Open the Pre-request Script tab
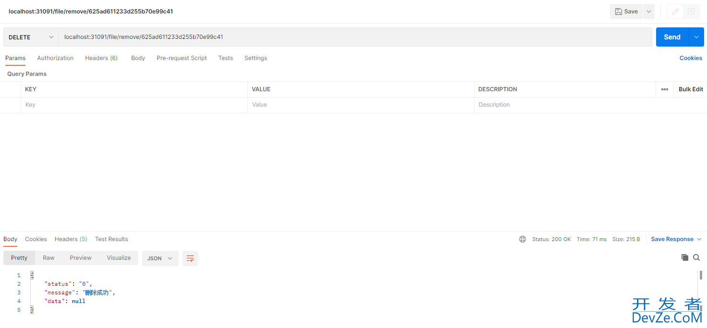This screenshot has width=707, height=328. click(x=182, y=58)
